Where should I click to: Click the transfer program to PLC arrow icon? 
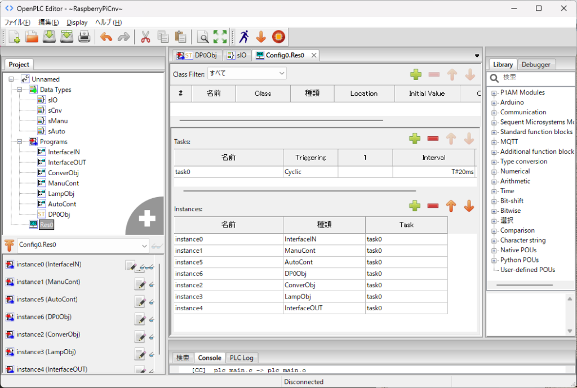point(261,37)
